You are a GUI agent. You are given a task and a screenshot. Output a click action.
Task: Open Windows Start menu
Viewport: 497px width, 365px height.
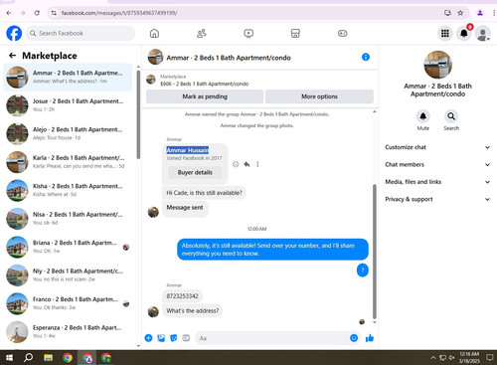(x=9, y=357)
